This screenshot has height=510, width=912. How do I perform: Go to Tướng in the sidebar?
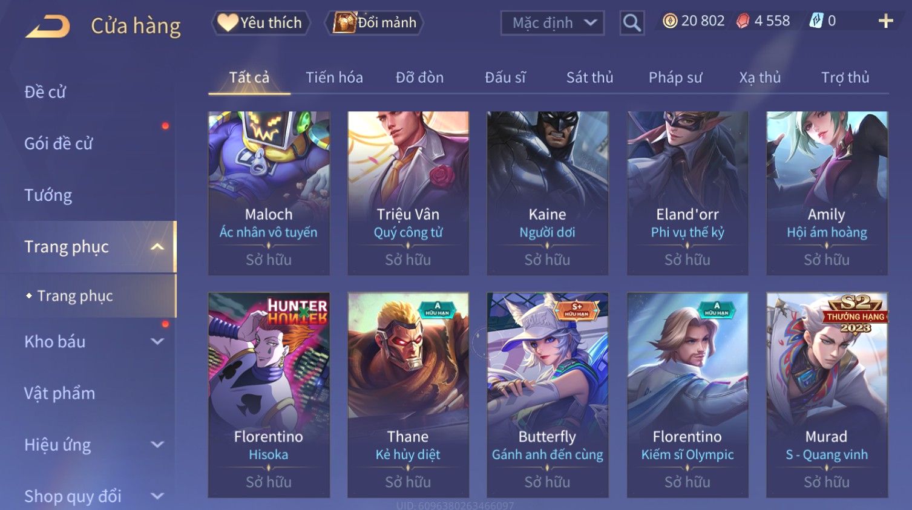click(48, 195)
